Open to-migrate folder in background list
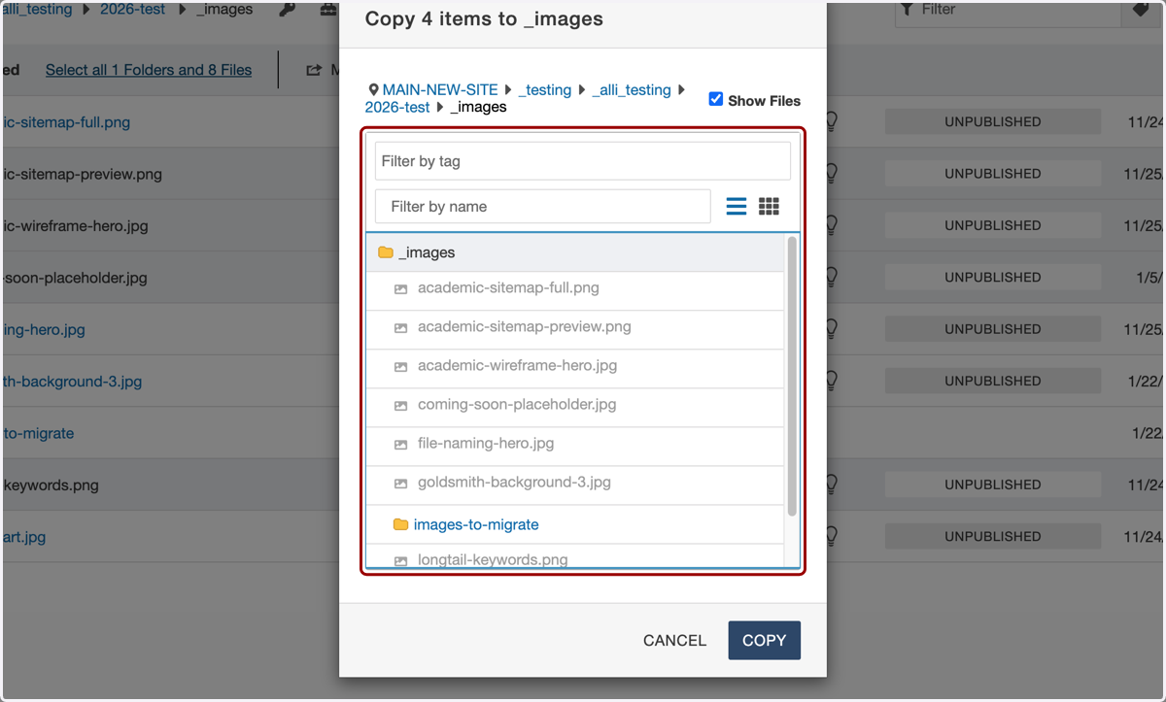The image size is (1166, 702). (x=38, y=433)
